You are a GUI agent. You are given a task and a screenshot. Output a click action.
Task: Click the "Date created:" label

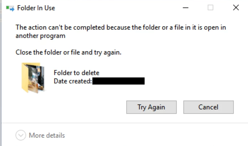pos(73,81)
